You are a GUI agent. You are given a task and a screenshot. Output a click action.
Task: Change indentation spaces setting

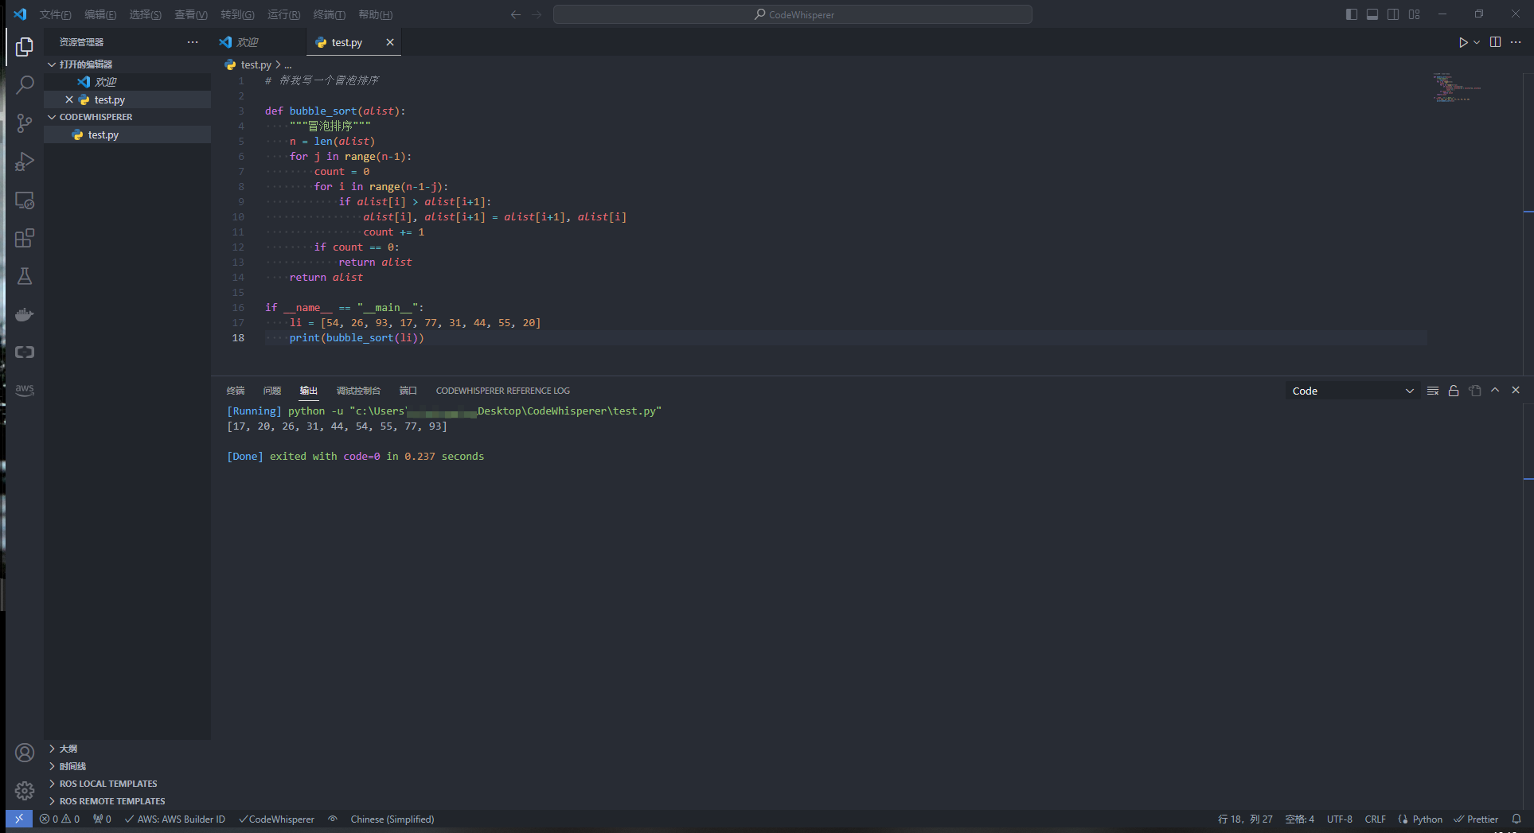(1299, 819)
